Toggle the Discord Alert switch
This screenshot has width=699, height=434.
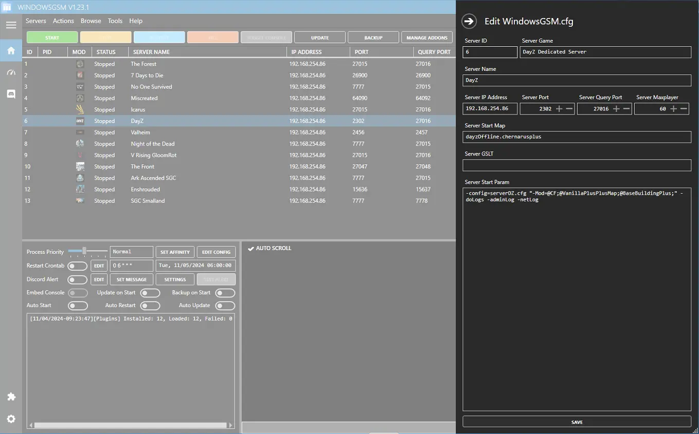(78, 280)
